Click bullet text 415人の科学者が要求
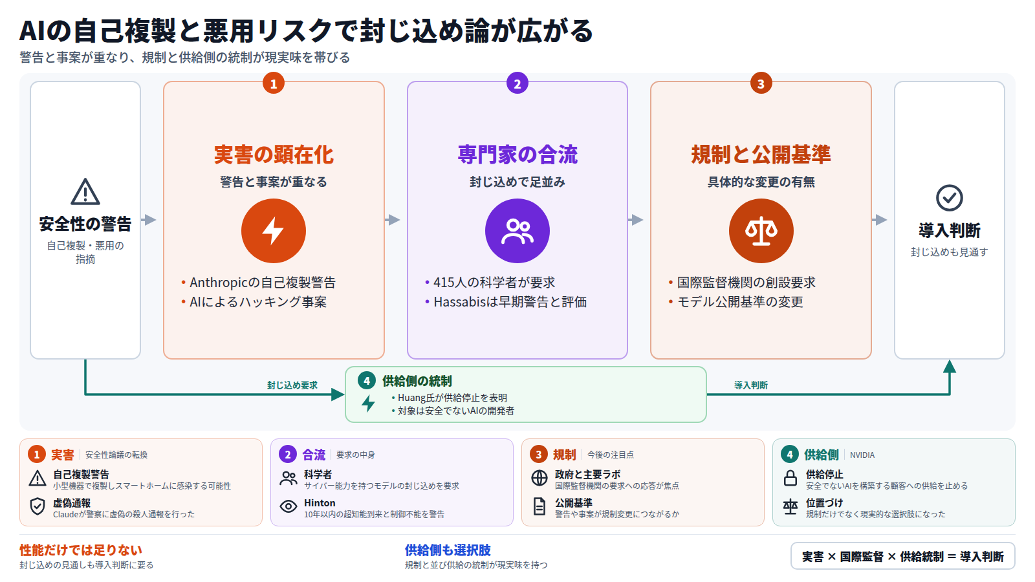This screenshot has height=582, width=1035. [x=494, y=283]
